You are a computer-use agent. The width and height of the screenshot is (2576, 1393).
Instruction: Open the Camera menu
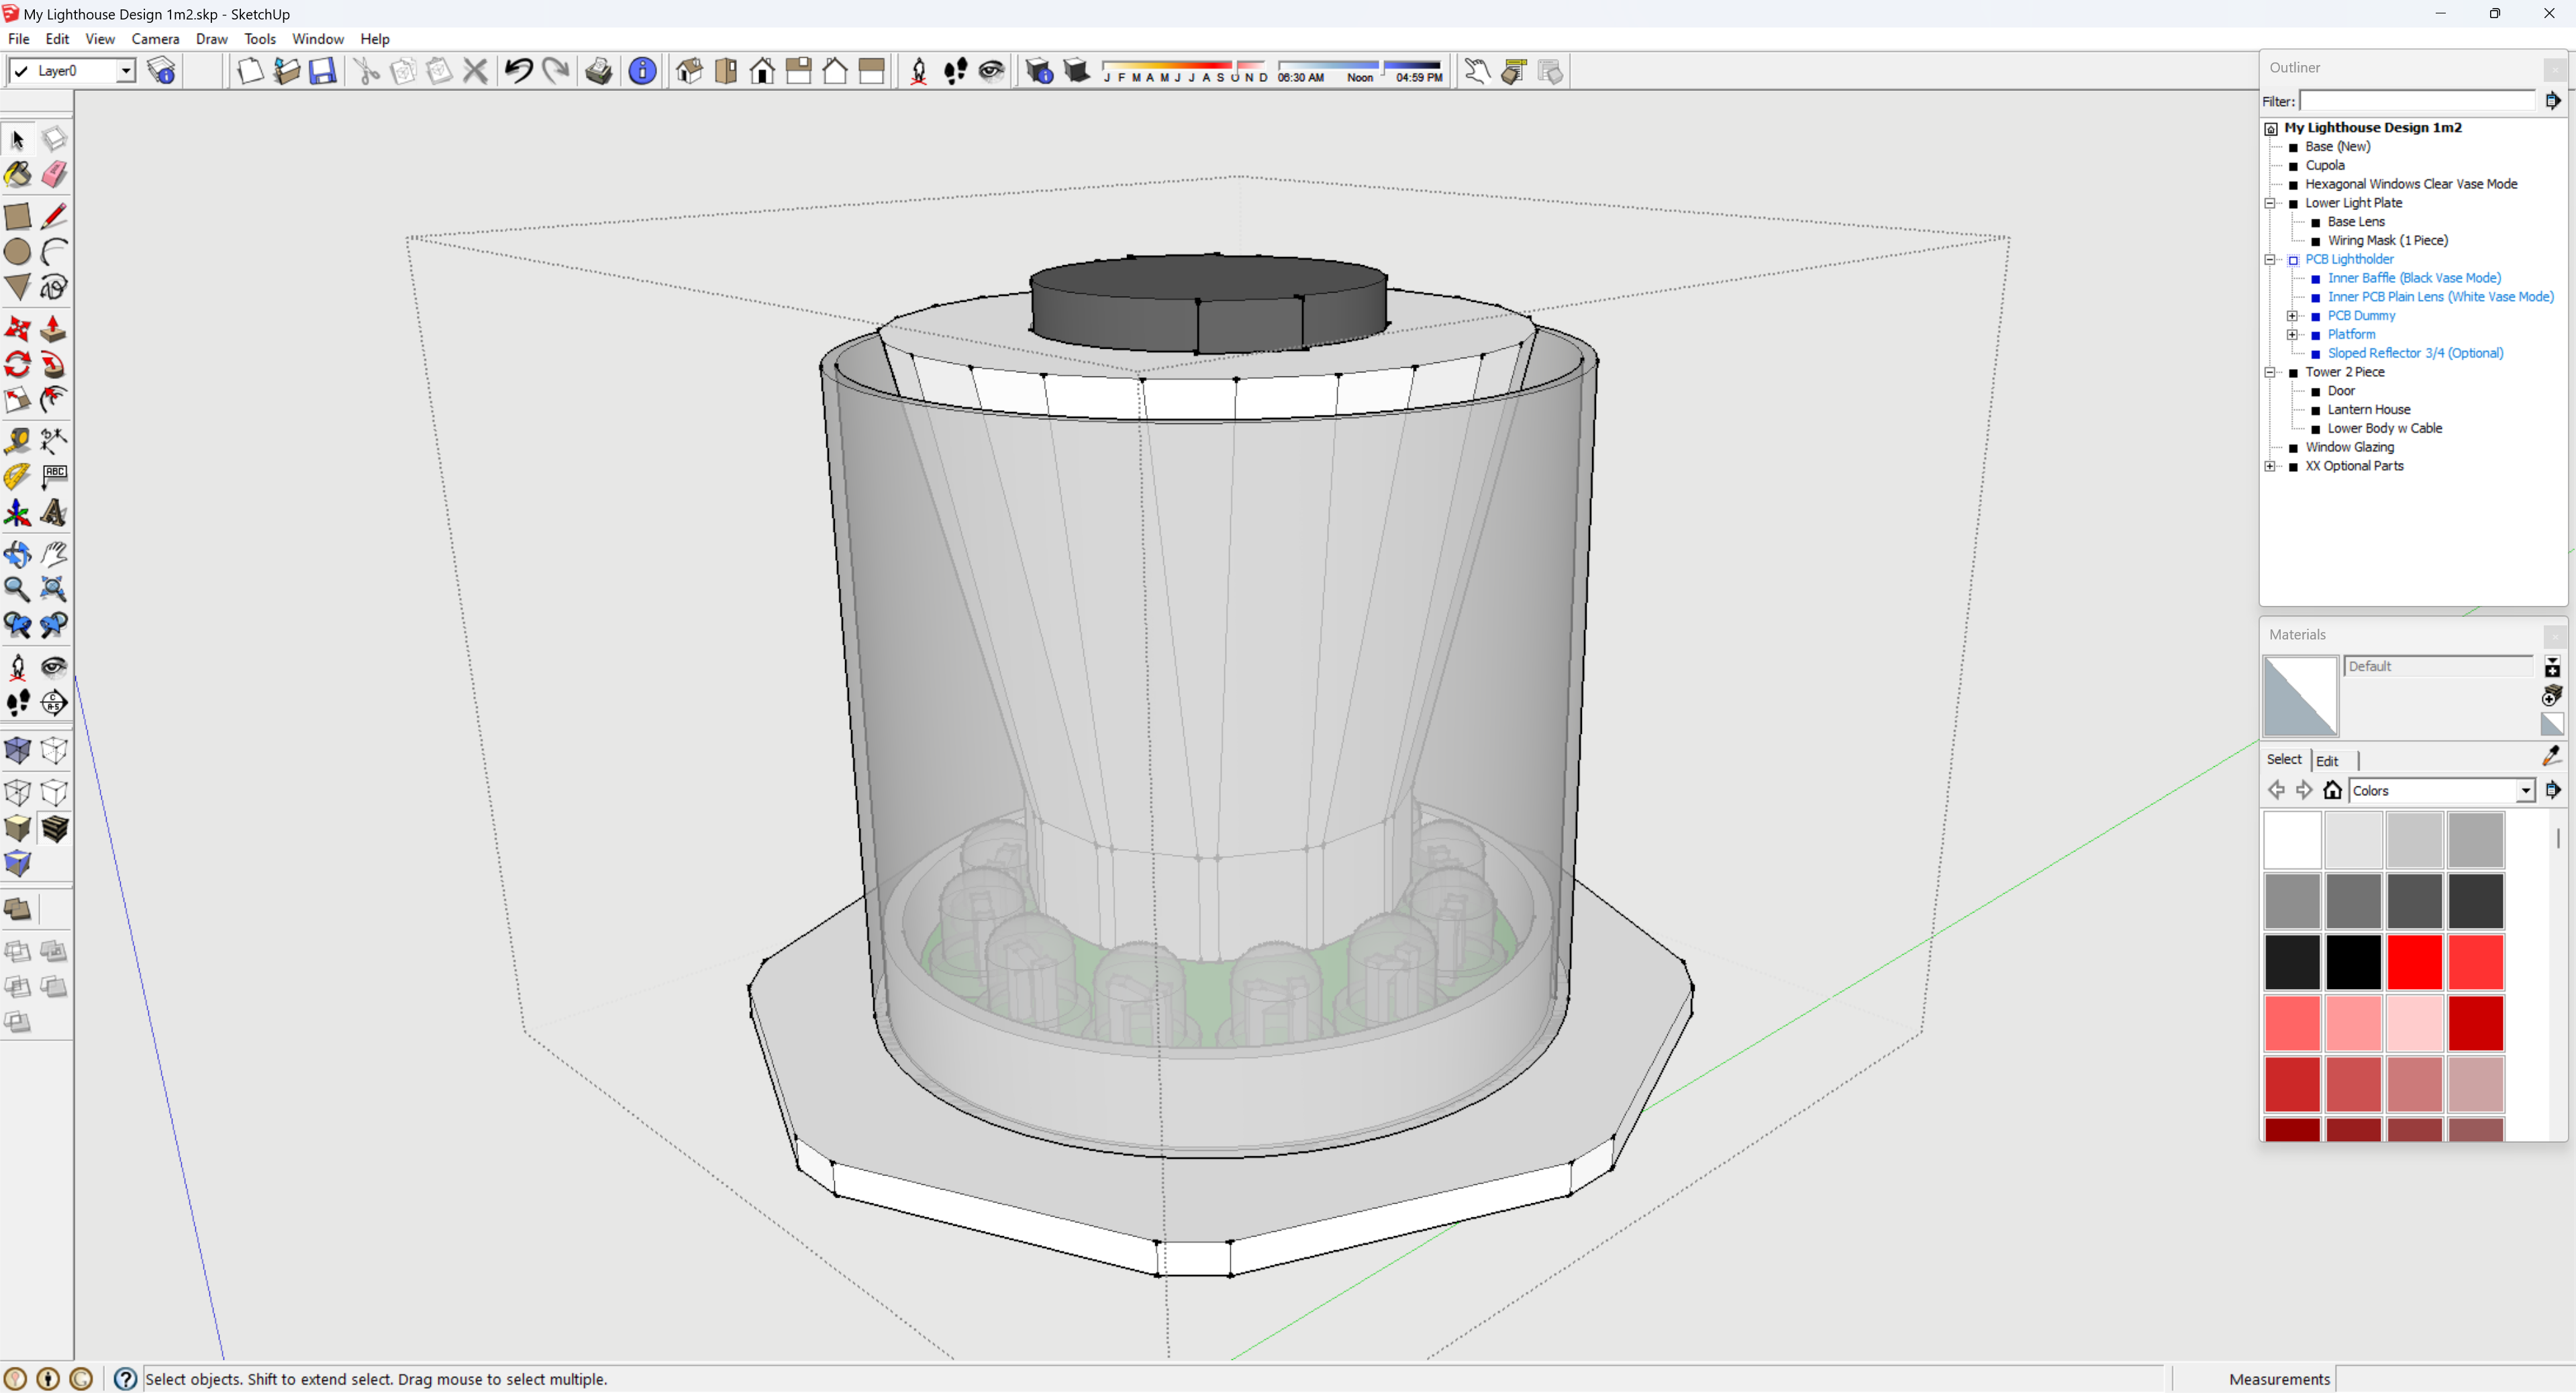155,39
